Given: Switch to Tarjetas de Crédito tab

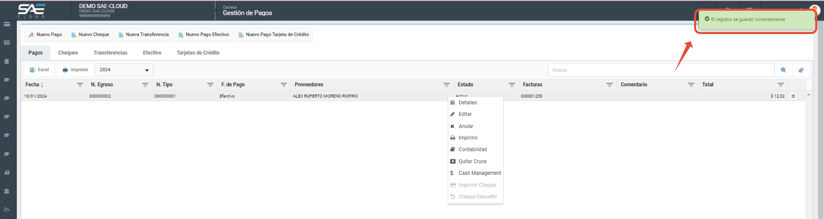Looking at the screenshot, I should click(x=198, y=53).
